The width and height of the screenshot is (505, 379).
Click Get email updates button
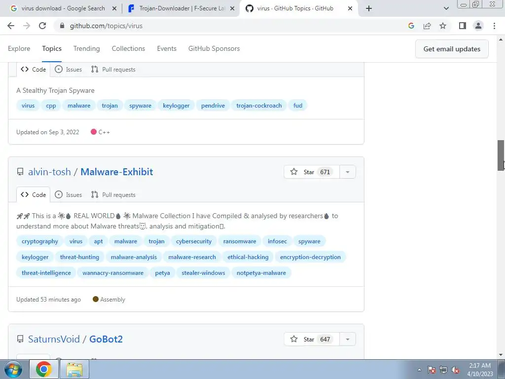coord(452,49)
